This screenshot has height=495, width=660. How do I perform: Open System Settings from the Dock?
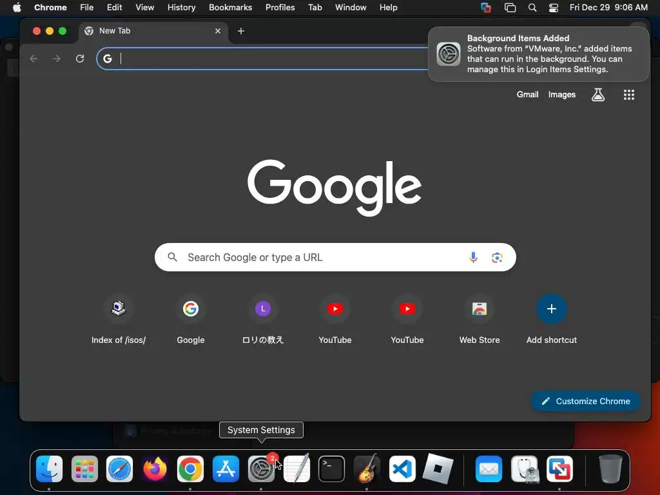(x=261, y=469)
